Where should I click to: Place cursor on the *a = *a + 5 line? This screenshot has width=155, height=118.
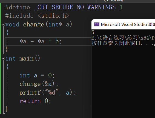(48, 41)
